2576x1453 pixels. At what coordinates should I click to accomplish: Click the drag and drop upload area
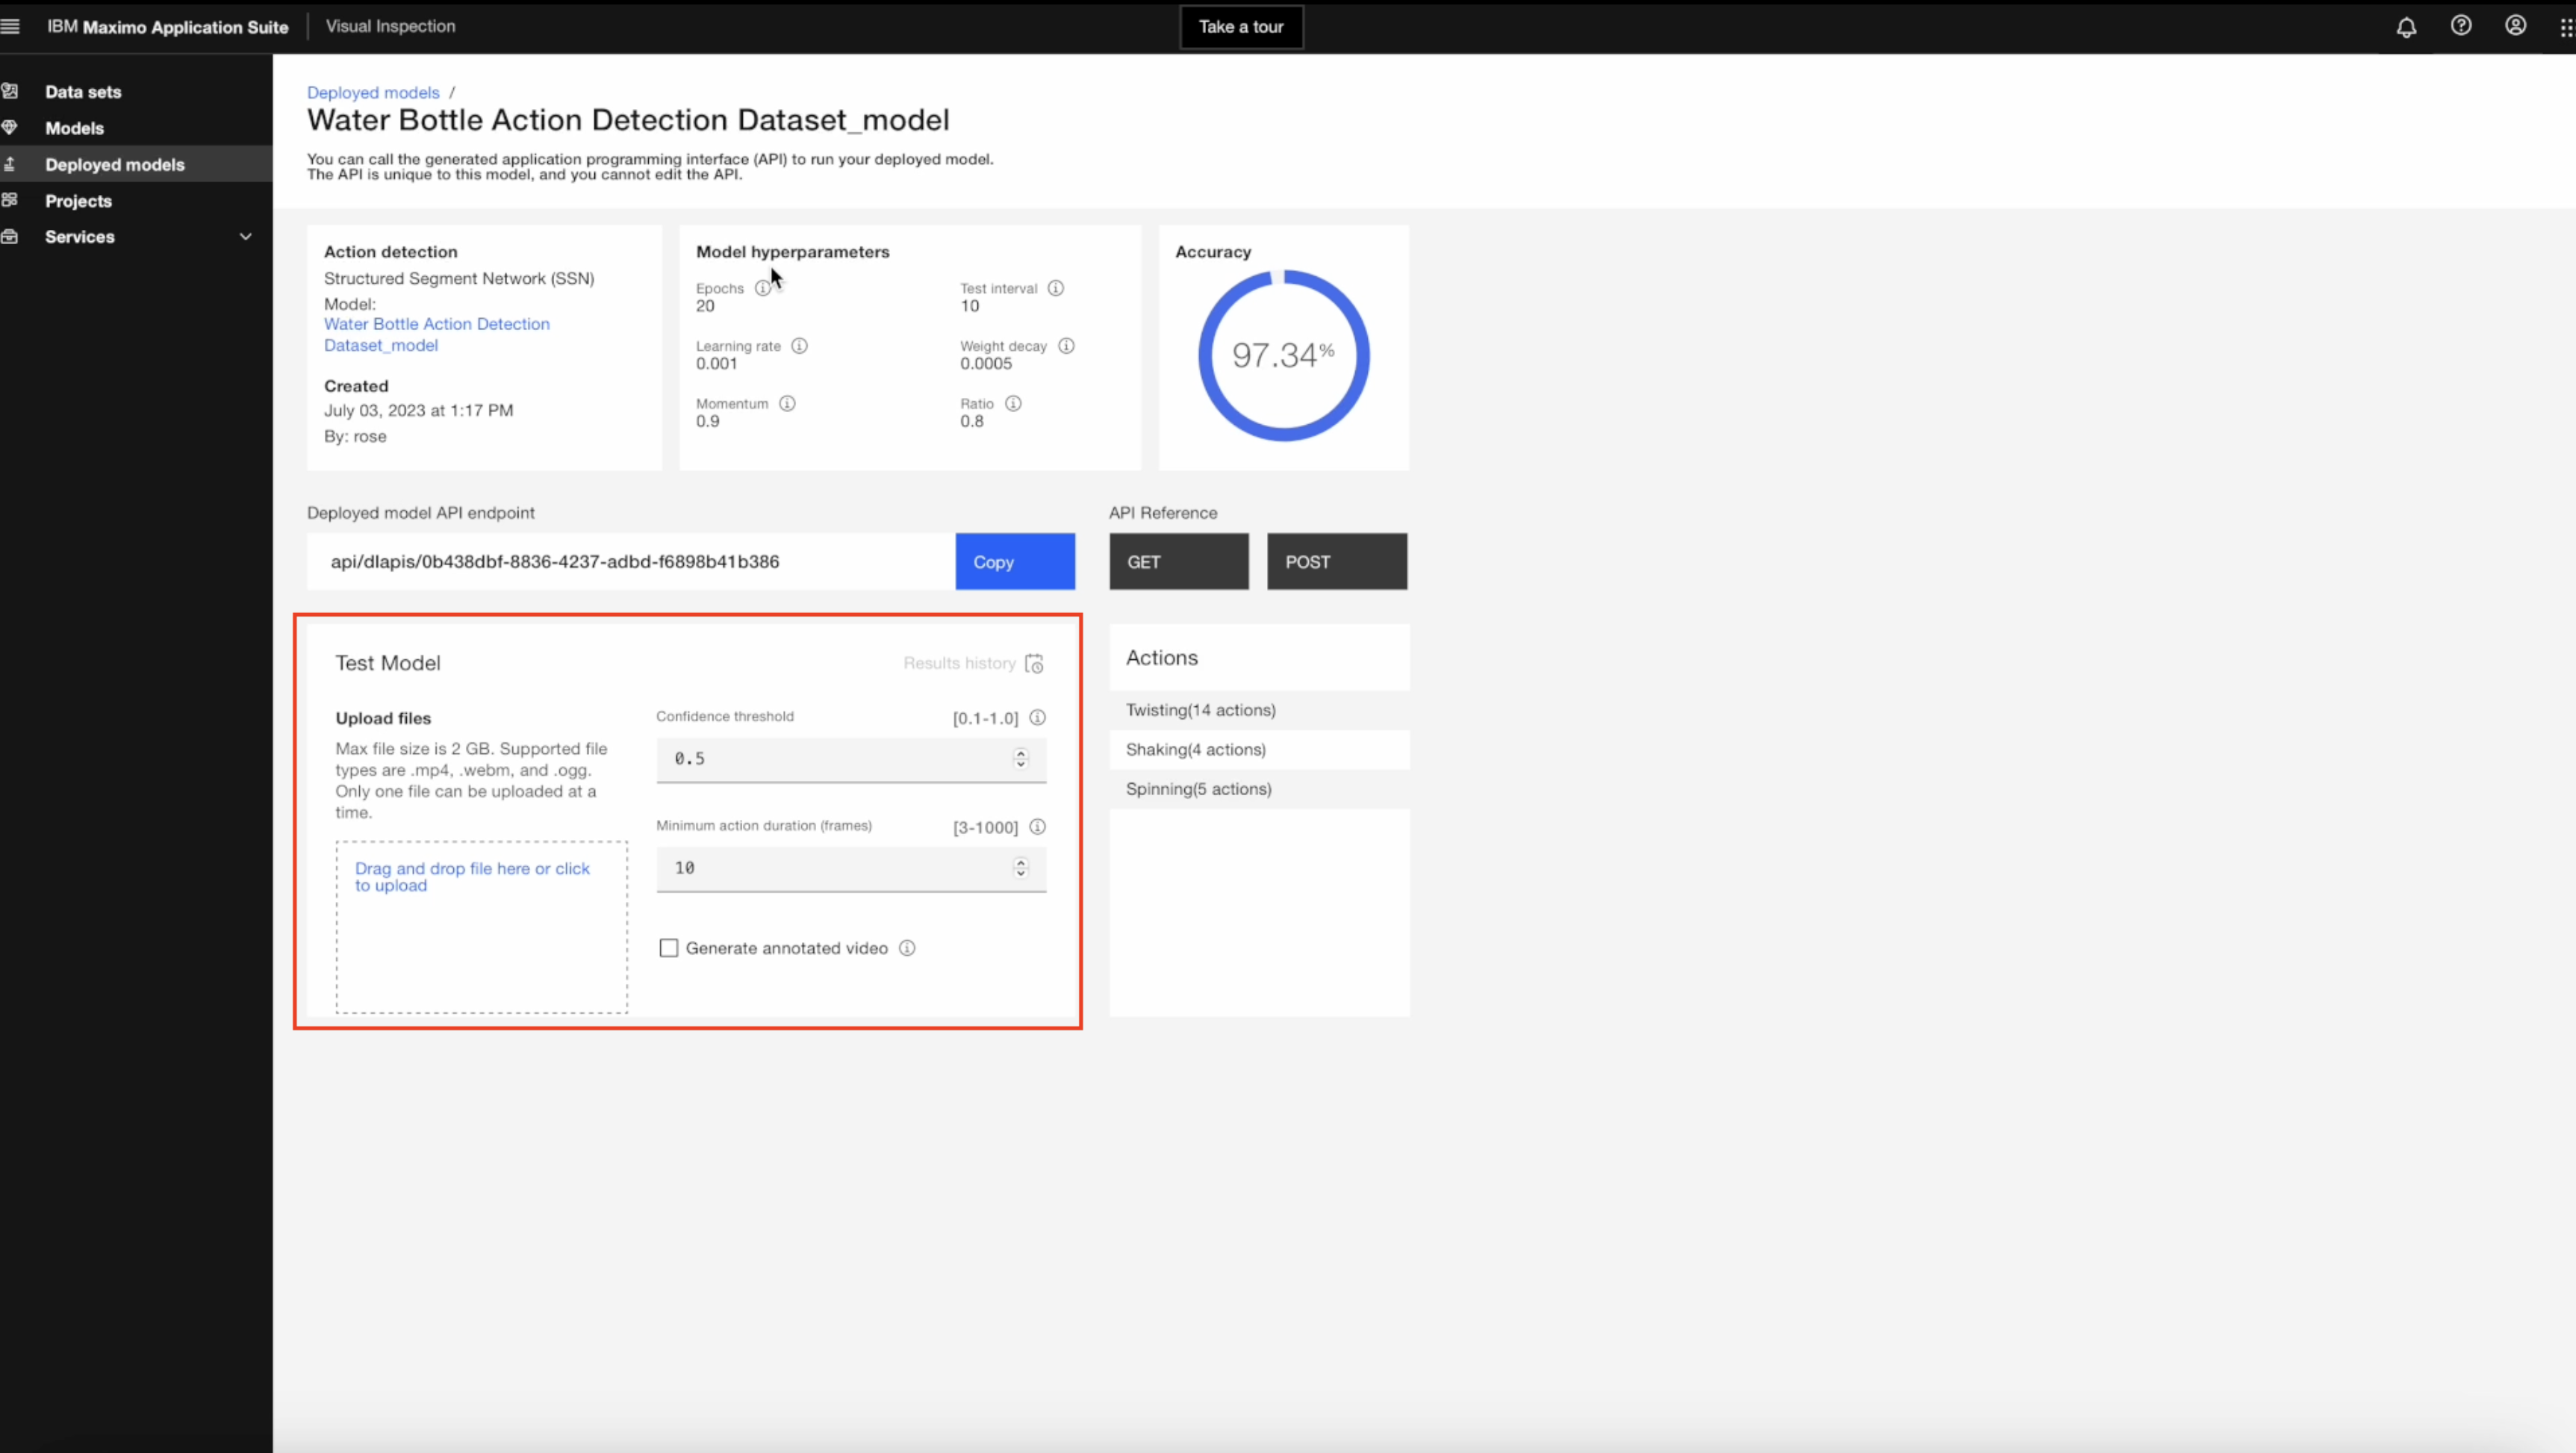(x=481, y=927)
